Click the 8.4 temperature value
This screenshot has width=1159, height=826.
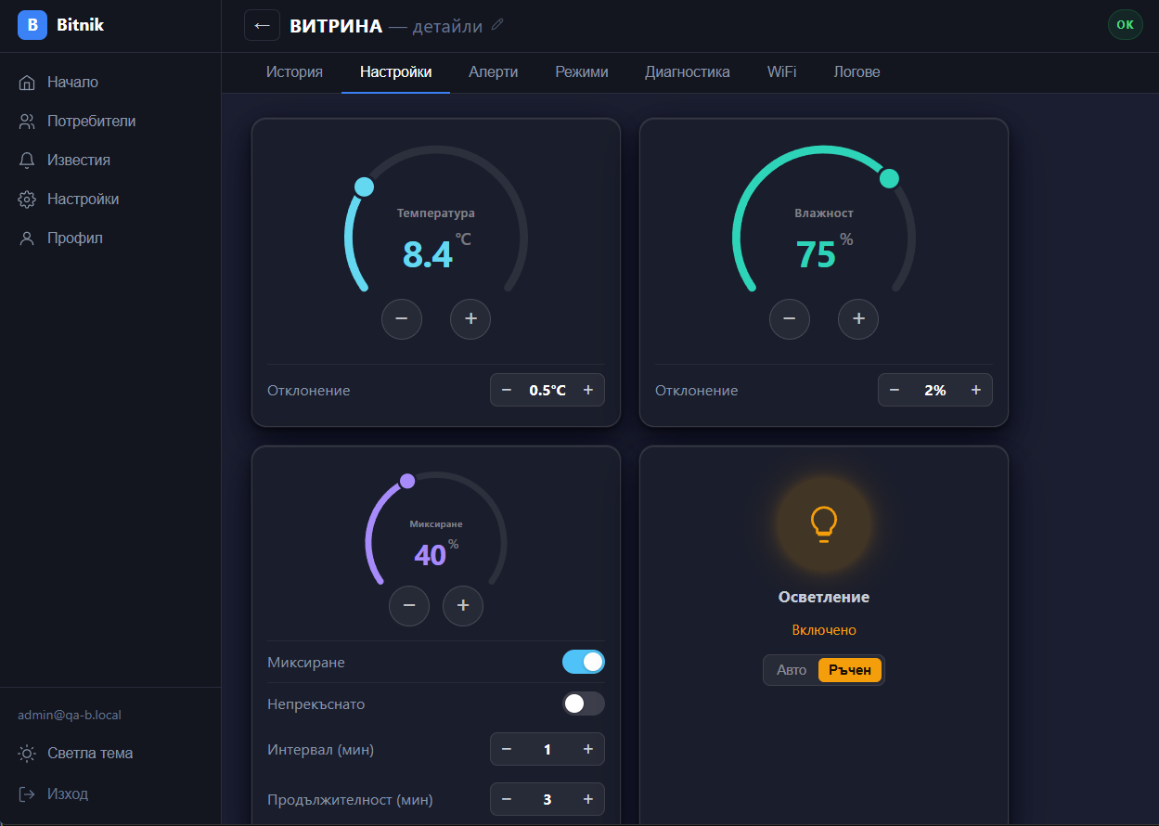[428, 254]
